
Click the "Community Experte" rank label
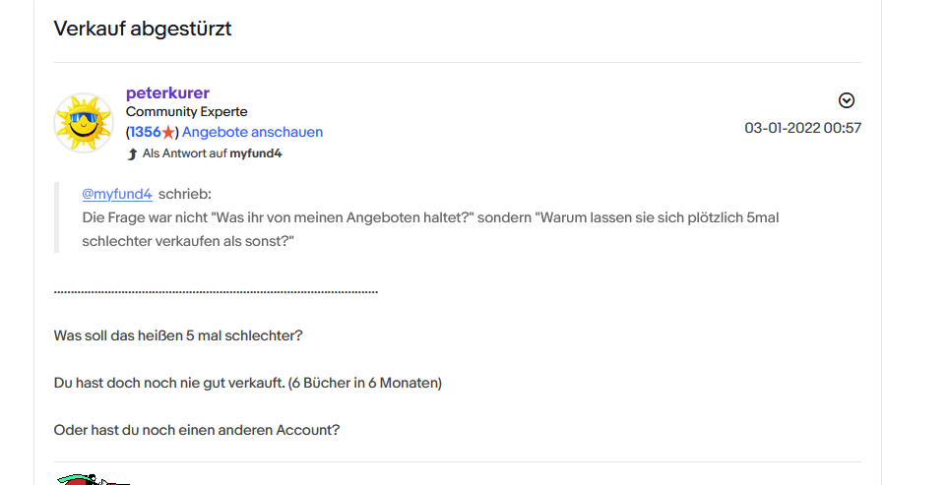point(187,112)
